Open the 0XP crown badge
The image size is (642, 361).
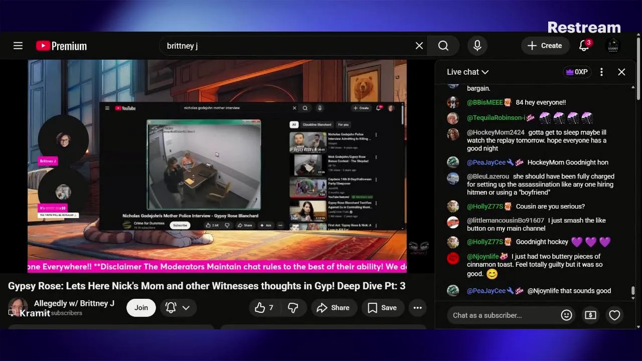(x=577, y=72)
